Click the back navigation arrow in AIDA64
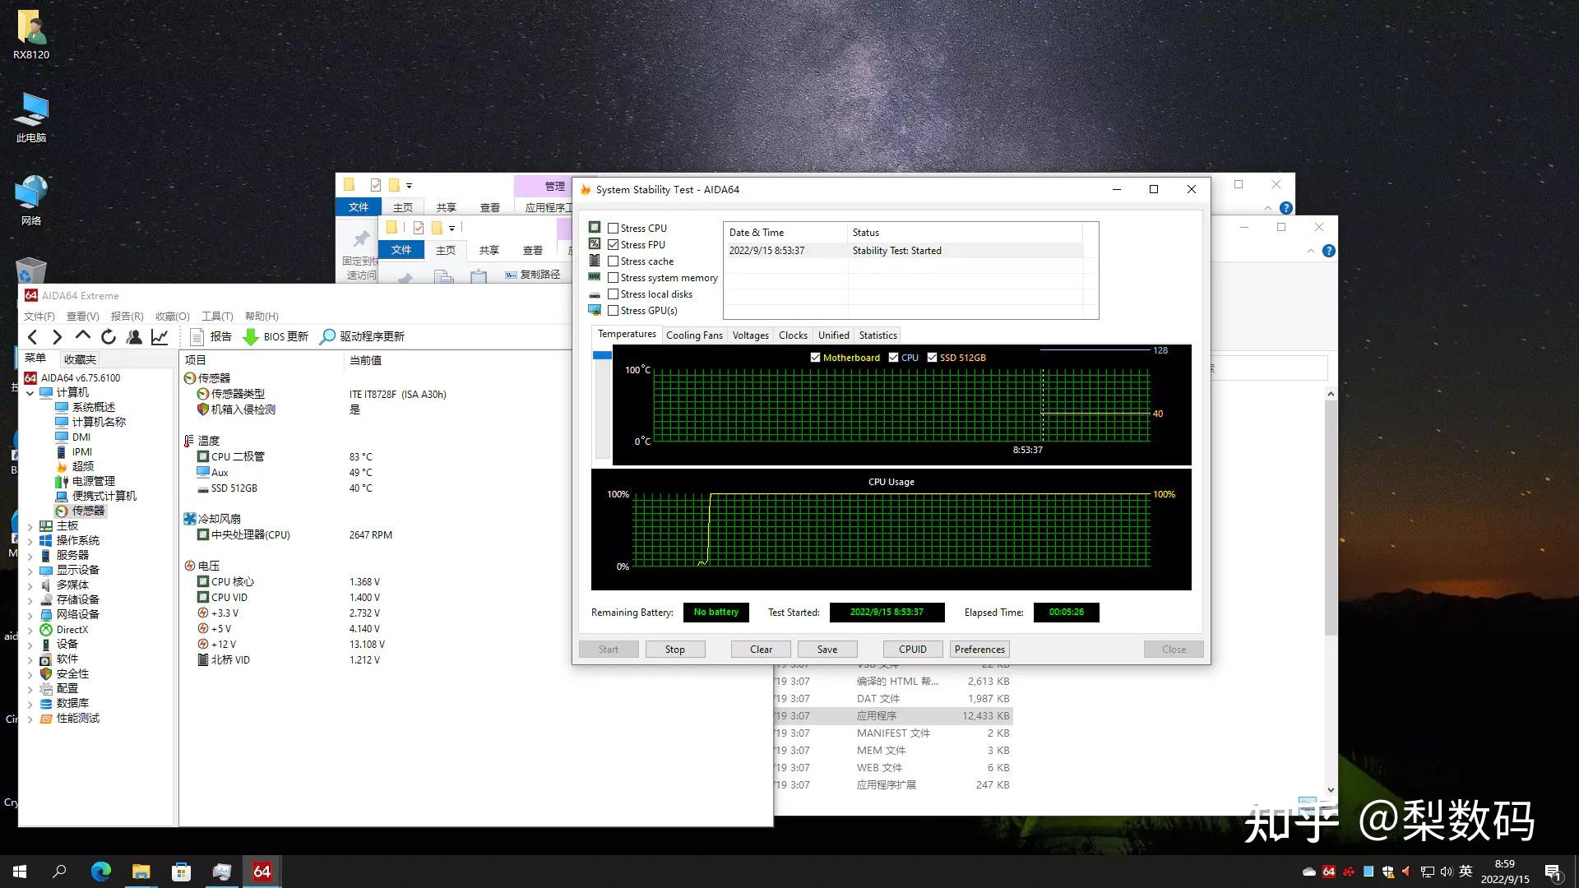The width and height of the screenshot is (1579, 888). click(33, 336)
